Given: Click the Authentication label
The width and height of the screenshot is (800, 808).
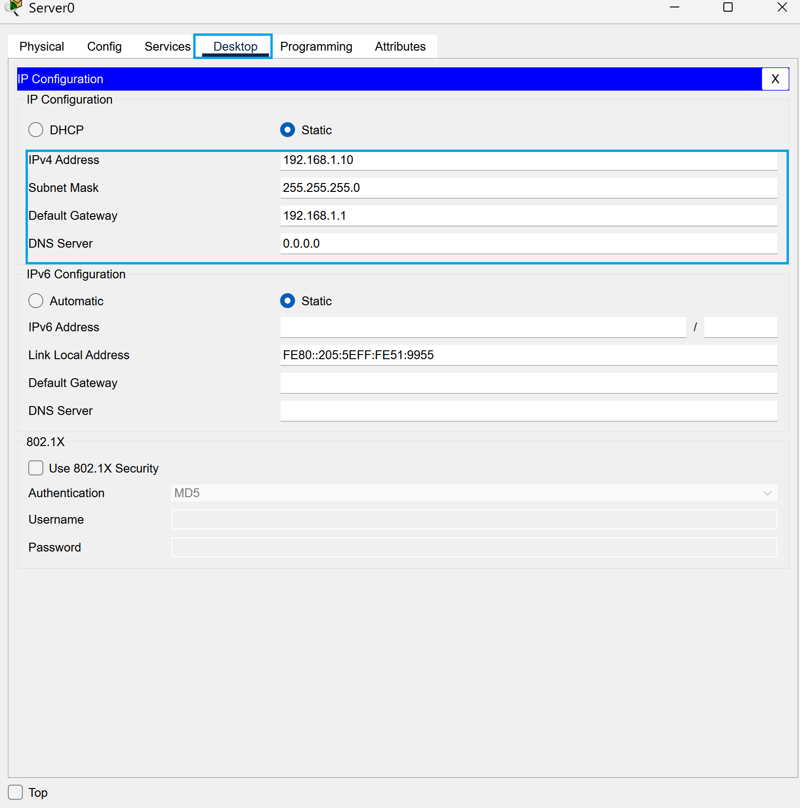Looking at the screenshot, I should tap(66, 493).
